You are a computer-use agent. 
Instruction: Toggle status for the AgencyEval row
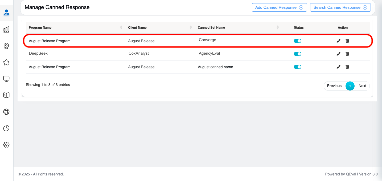point(297,54)
